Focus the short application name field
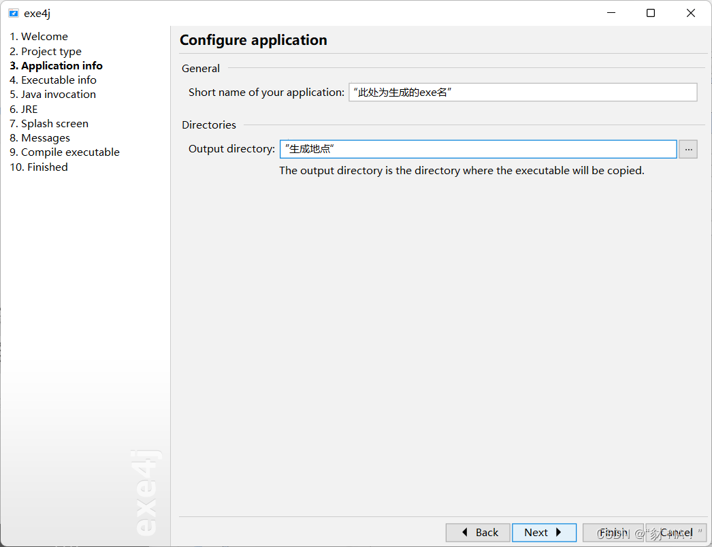This screenshot has width=712, height=547. click(x=523, y=92)
